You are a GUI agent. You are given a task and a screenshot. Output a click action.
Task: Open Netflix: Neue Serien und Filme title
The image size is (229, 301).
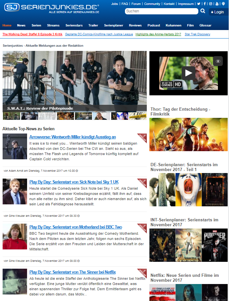[185, 278]
